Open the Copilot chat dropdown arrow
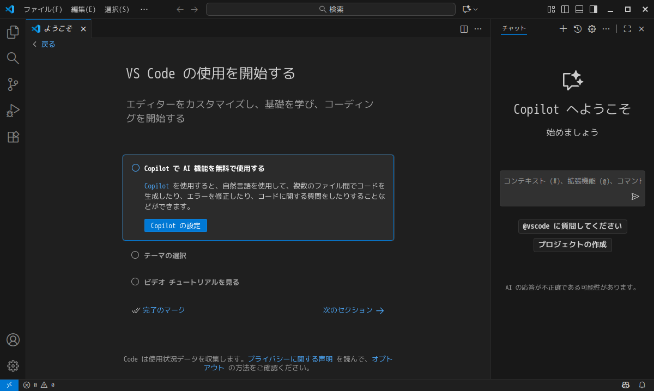This screenshot has height=391, width=654. coord(476,9)
